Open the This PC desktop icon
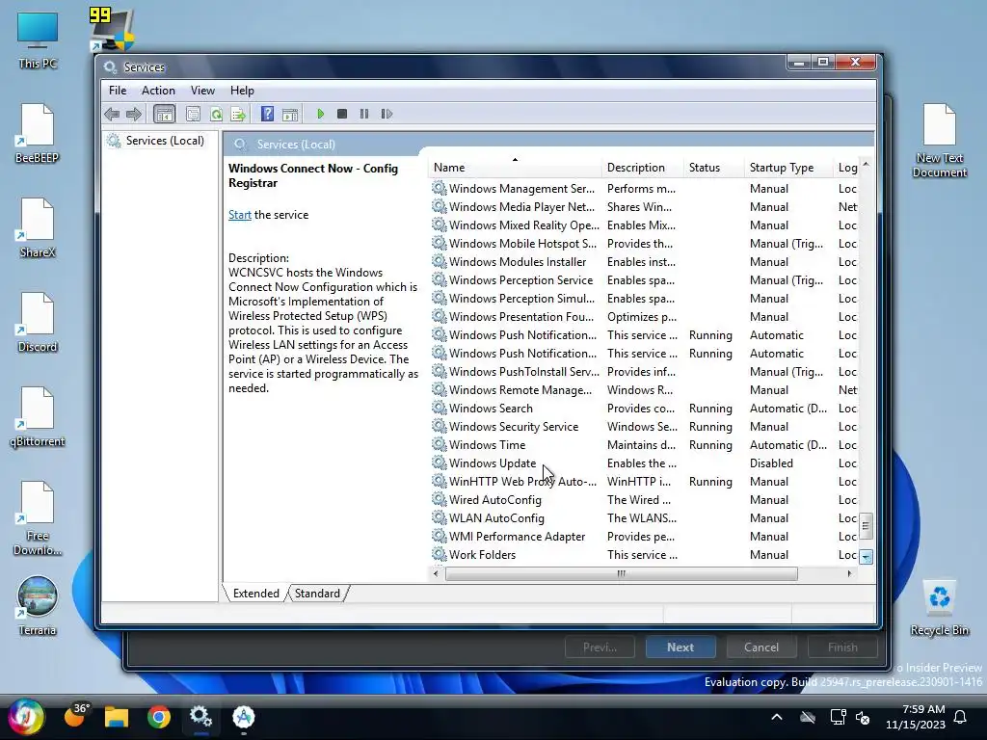987x740 pixels. pyautogui.click(x=38, y=40)
